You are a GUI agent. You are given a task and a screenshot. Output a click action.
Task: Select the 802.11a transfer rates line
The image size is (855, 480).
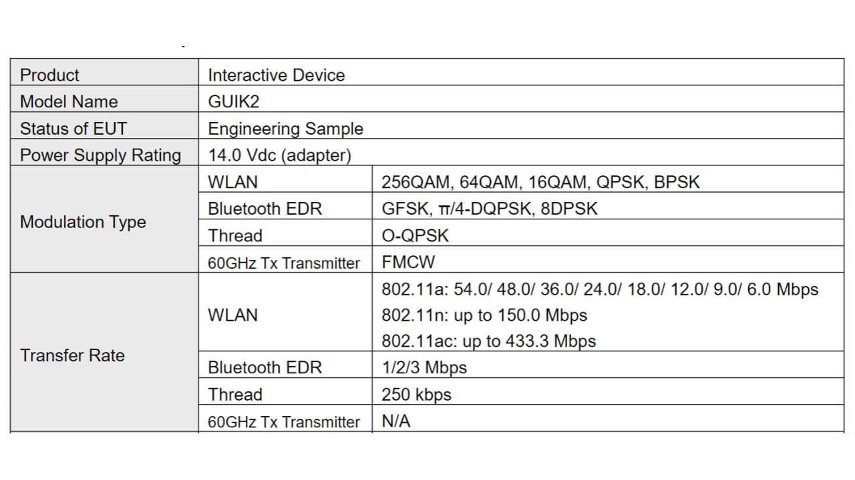(x=600, y=289)
